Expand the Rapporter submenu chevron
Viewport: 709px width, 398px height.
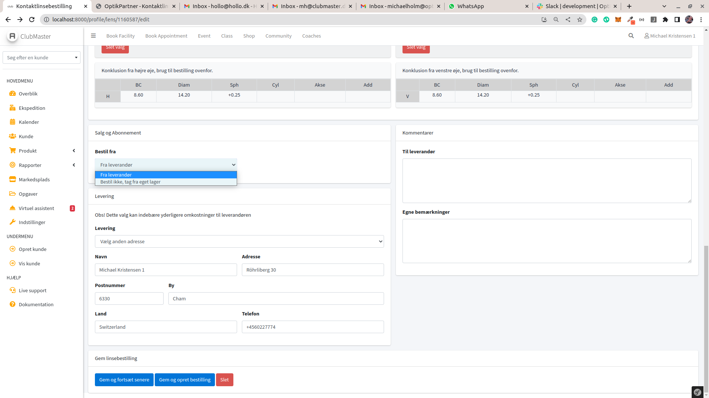(x=74, y=165)
